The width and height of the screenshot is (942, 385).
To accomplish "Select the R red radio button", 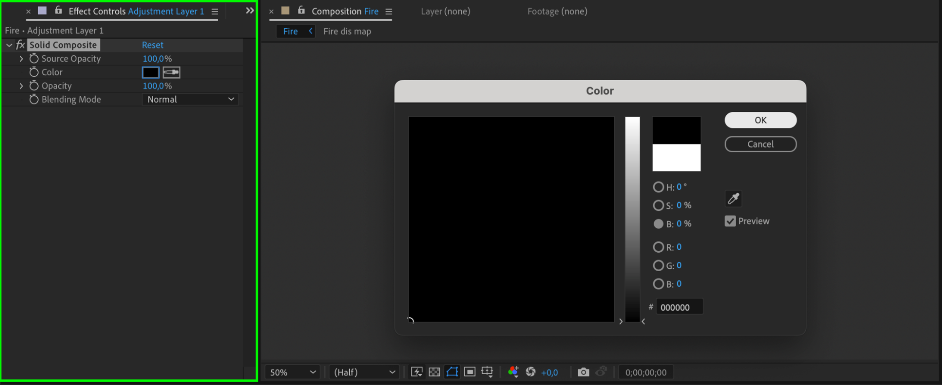I will [x=658, y=247].
